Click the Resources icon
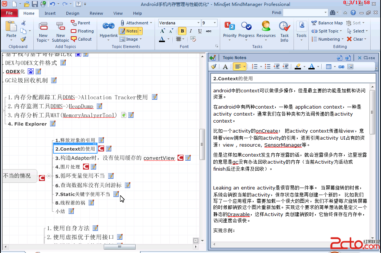The width and height of the screenshot is (381, 253). coord(266,26)
